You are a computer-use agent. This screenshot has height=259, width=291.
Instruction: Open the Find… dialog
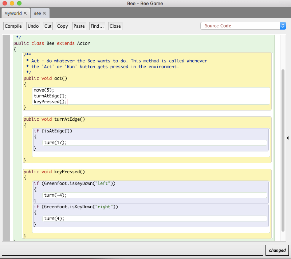pos(97,26)
